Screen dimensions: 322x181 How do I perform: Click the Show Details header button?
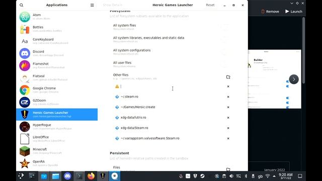(x=113, y=5)
